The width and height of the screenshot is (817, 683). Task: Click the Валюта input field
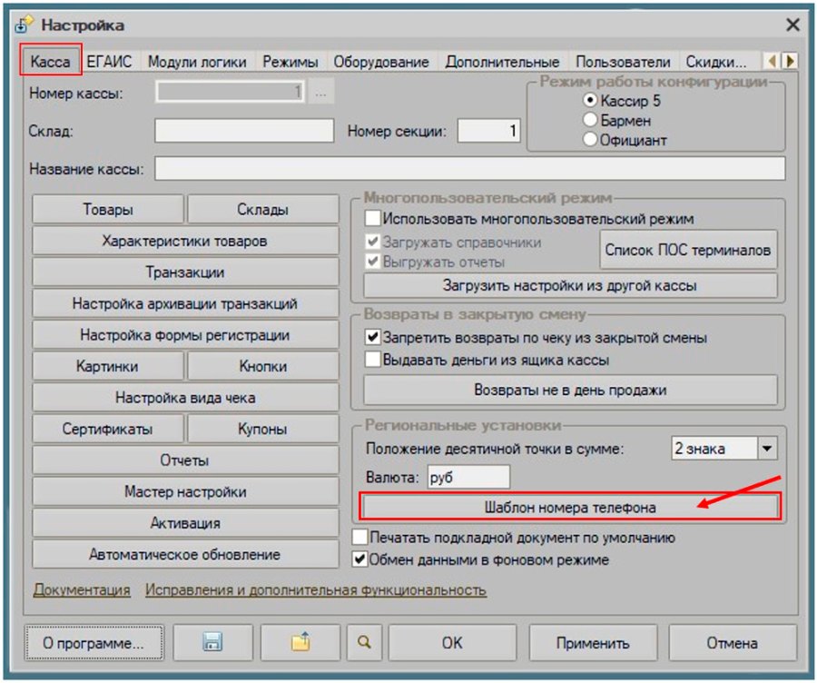click(468, 477)
